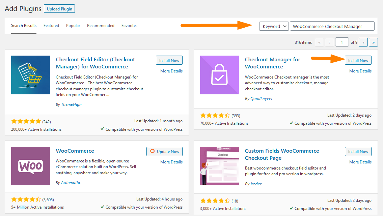Open the Featured tab
The height and width of the screenshot is (216, 383).
51,26
